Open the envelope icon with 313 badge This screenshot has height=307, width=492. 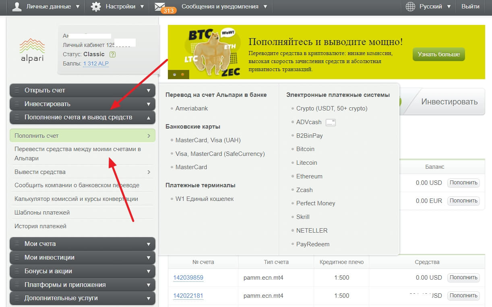point(161,7)
